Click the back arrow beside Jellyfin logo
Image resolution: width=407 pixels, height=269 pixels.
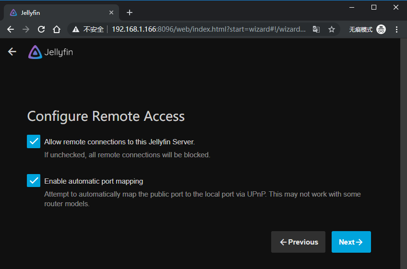pos(12,52)
